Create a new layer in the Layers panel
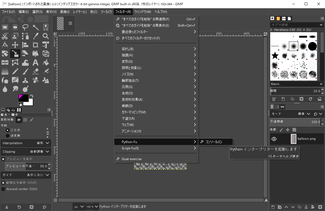The image size is (325, 211). click(x=273, y=207)
